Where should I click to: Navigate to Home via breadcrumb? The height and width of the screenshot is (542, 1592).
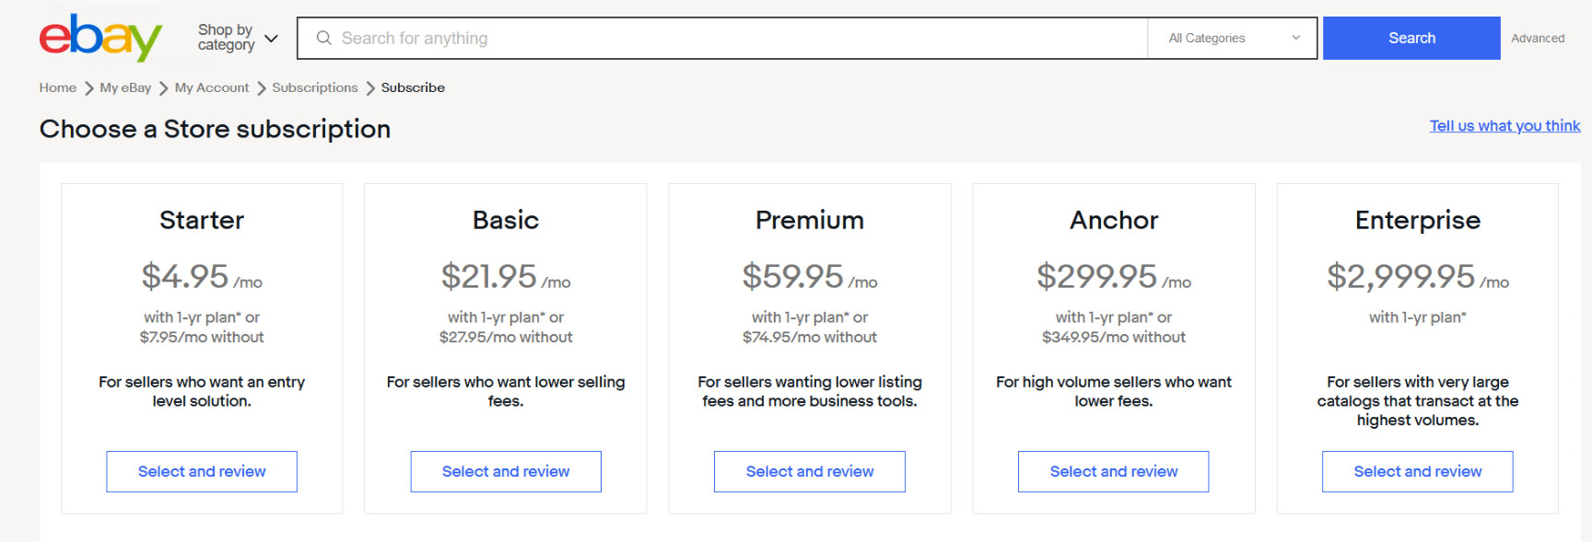point(57,87)
